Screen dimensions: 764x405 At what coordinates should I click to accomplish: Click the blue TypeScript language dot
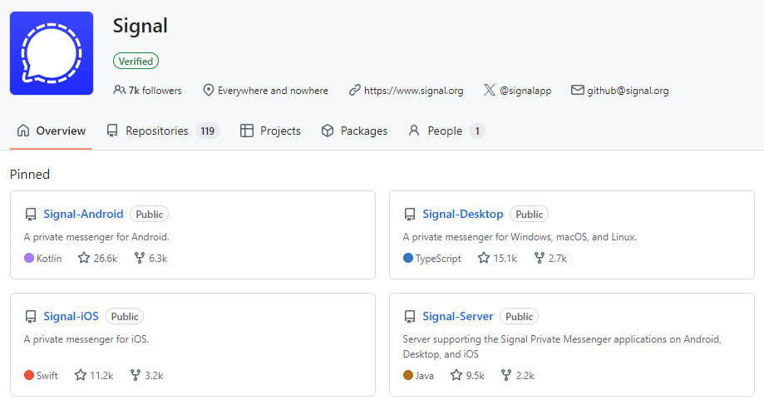click(x=408, y=258)
